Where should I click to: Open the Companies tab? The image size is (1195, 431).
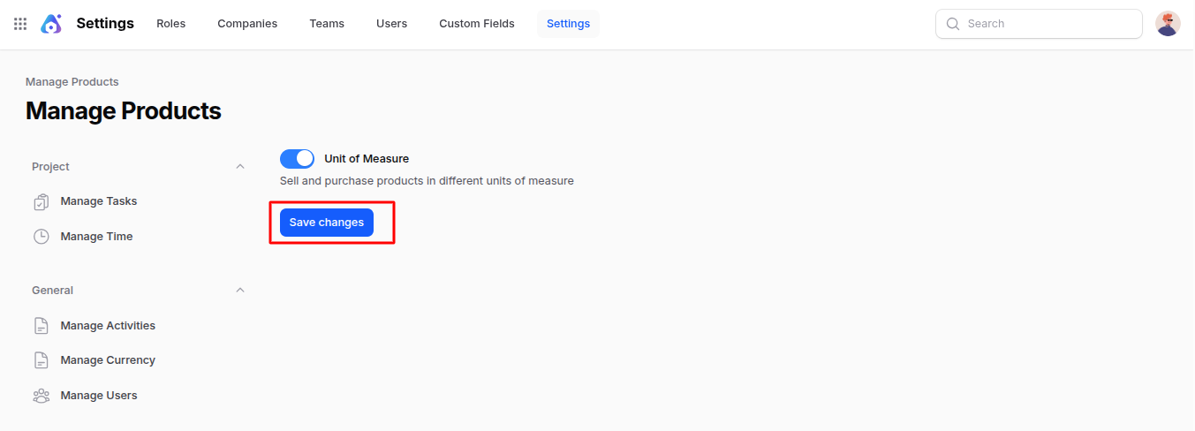point(247,24)
